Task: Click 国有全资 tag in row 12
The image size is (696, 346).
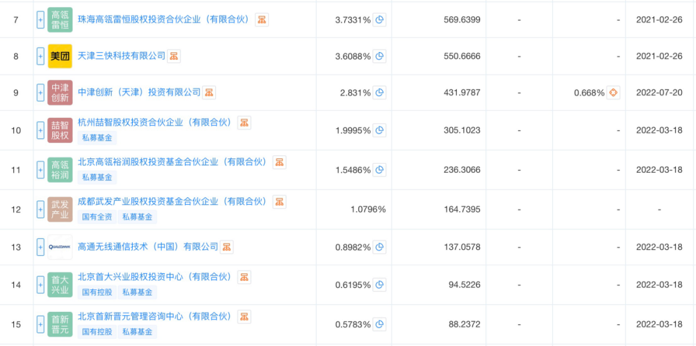Action: [97, 217]
